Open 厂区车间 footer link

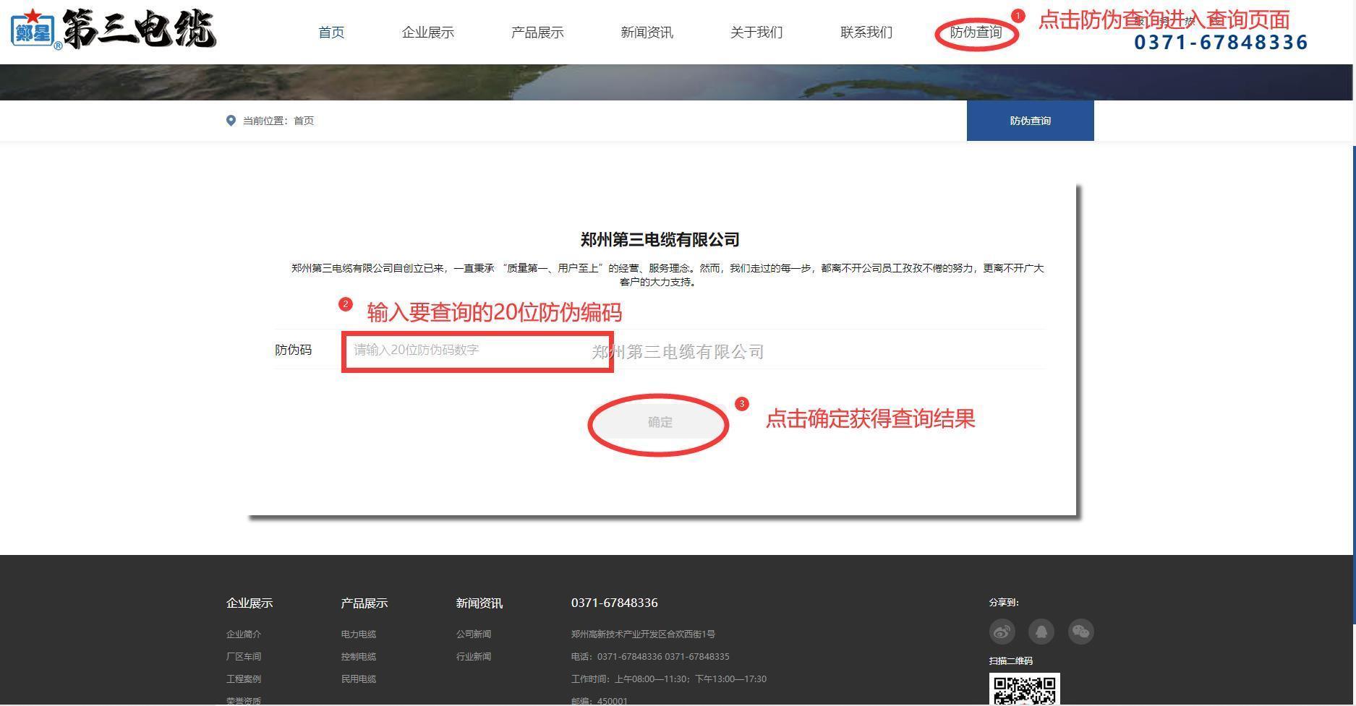(x=244, y=656)
